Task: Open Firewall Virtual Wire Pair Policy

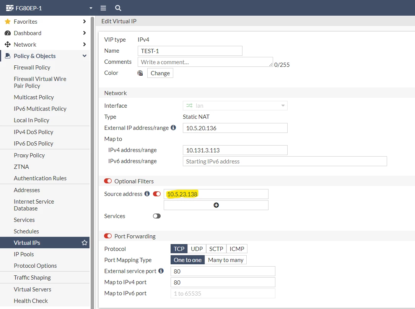Action: [x=40, y=82]
